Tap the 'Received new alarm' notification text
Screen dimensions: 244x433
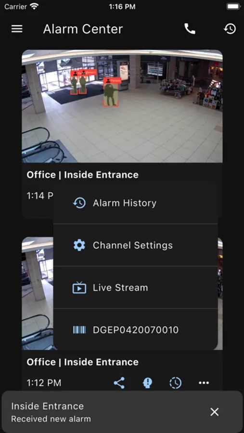(x=51, y=419)
